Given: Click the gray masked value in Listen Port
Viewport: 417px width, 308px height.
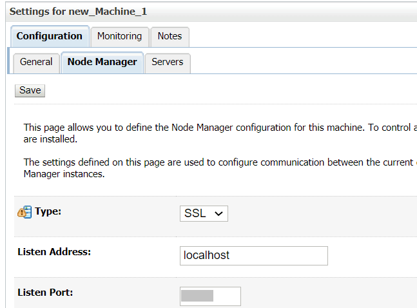Looking at the screenshot, I should [x=197, y=296].
